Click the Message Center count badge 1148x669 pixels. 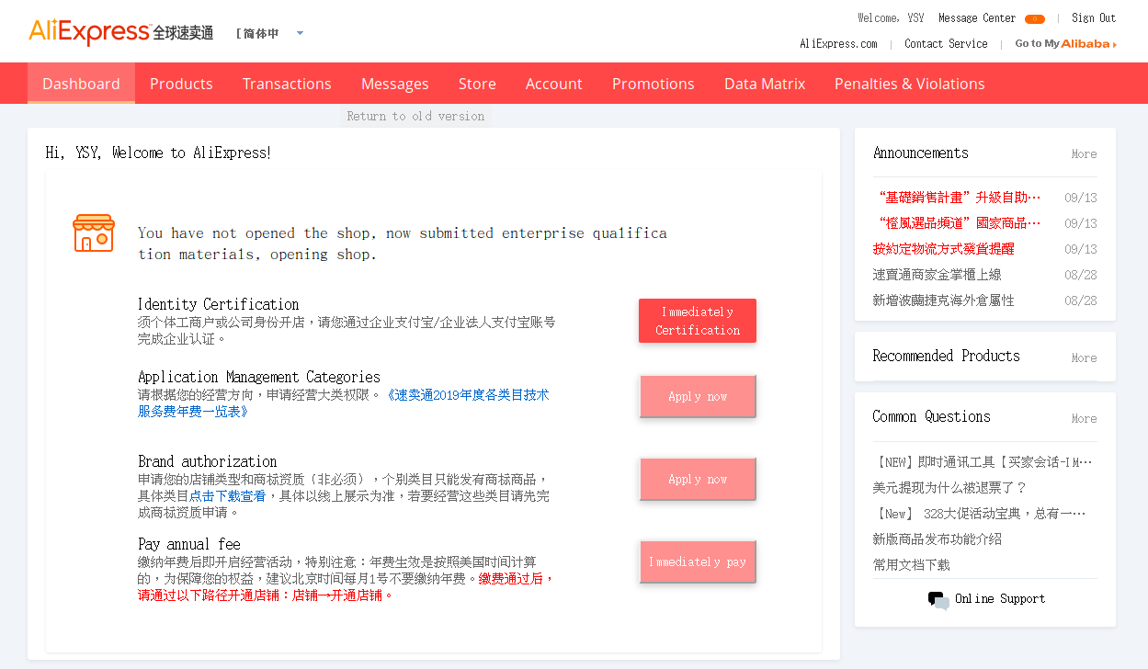pos(1034,18)
